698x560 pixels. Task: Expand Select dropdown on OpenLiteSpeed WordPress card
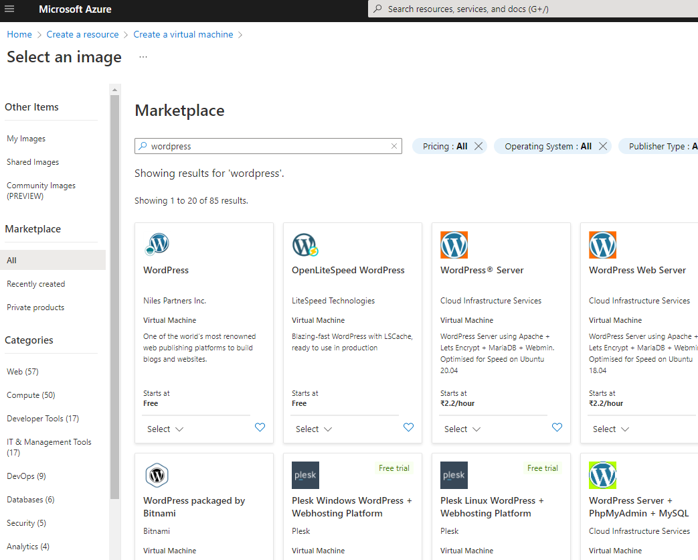pyautogui.click(x=314, y=429)
